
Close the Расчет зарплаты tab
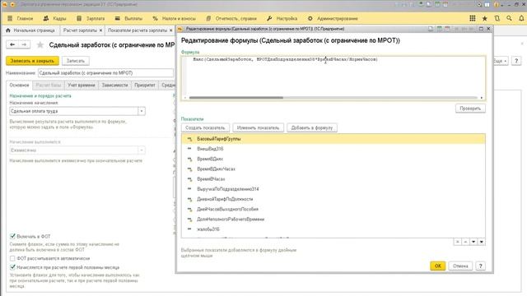click(x=100, y=30)
